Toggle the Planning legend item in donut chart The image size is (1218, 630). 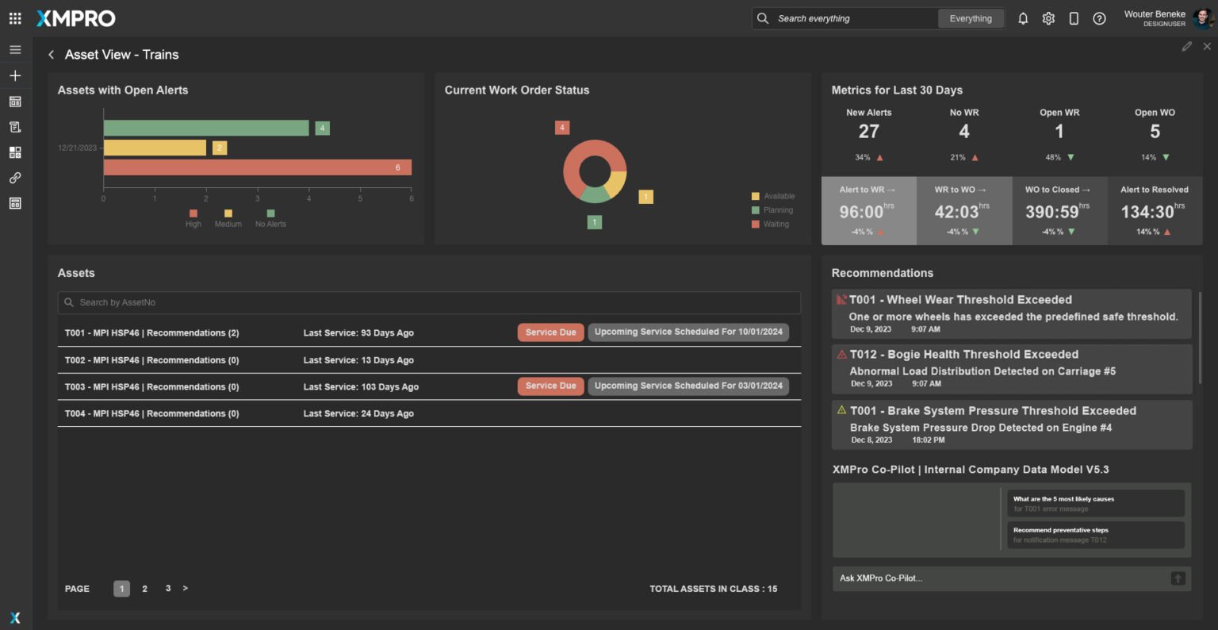(772, 210)
